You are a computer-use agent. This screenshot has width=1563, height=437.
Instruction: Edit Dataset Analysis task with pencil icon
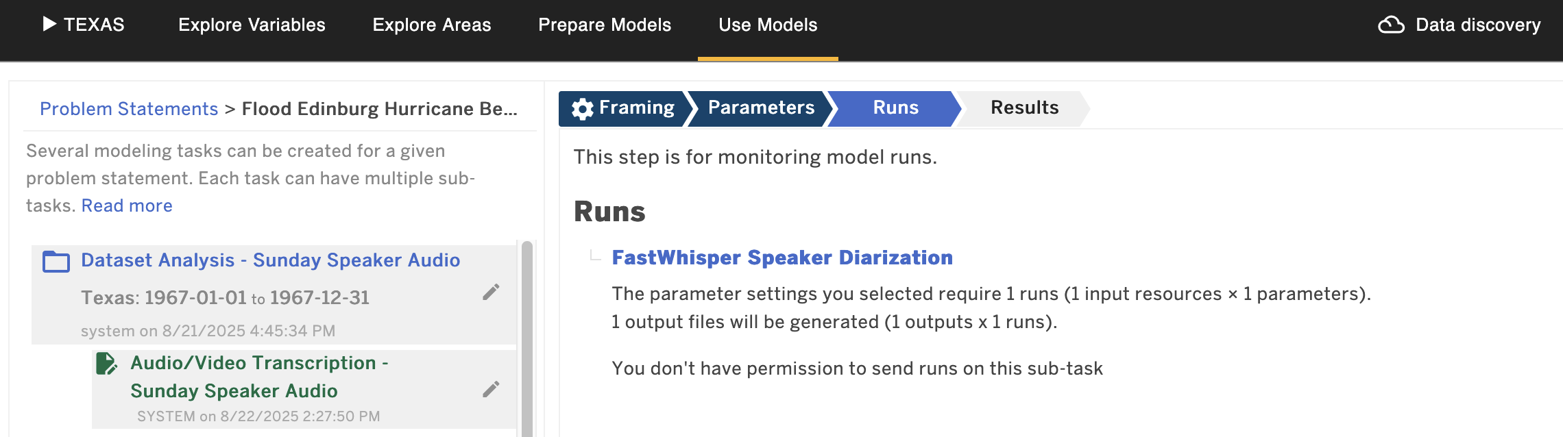[x=491, y=292]
